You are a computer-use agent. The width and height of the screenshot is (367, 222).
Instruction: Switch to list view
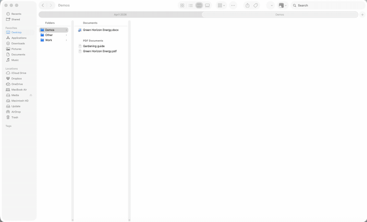coord(191,6)
